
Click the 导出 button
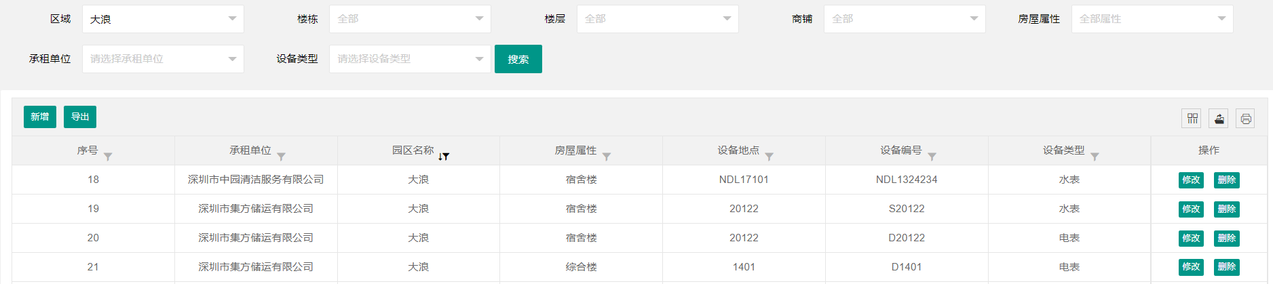80,117
